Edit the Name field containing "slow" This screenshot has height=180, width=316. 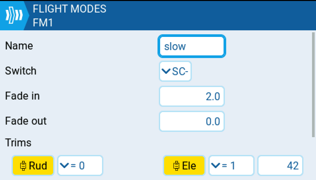(x=192, y=46)
